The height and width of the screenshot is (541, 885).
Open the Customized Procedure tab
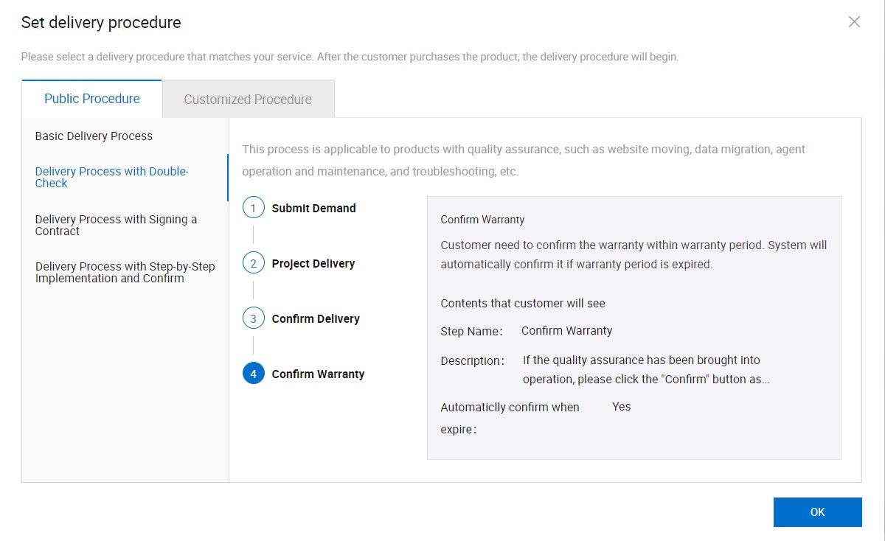pos(248,100)
